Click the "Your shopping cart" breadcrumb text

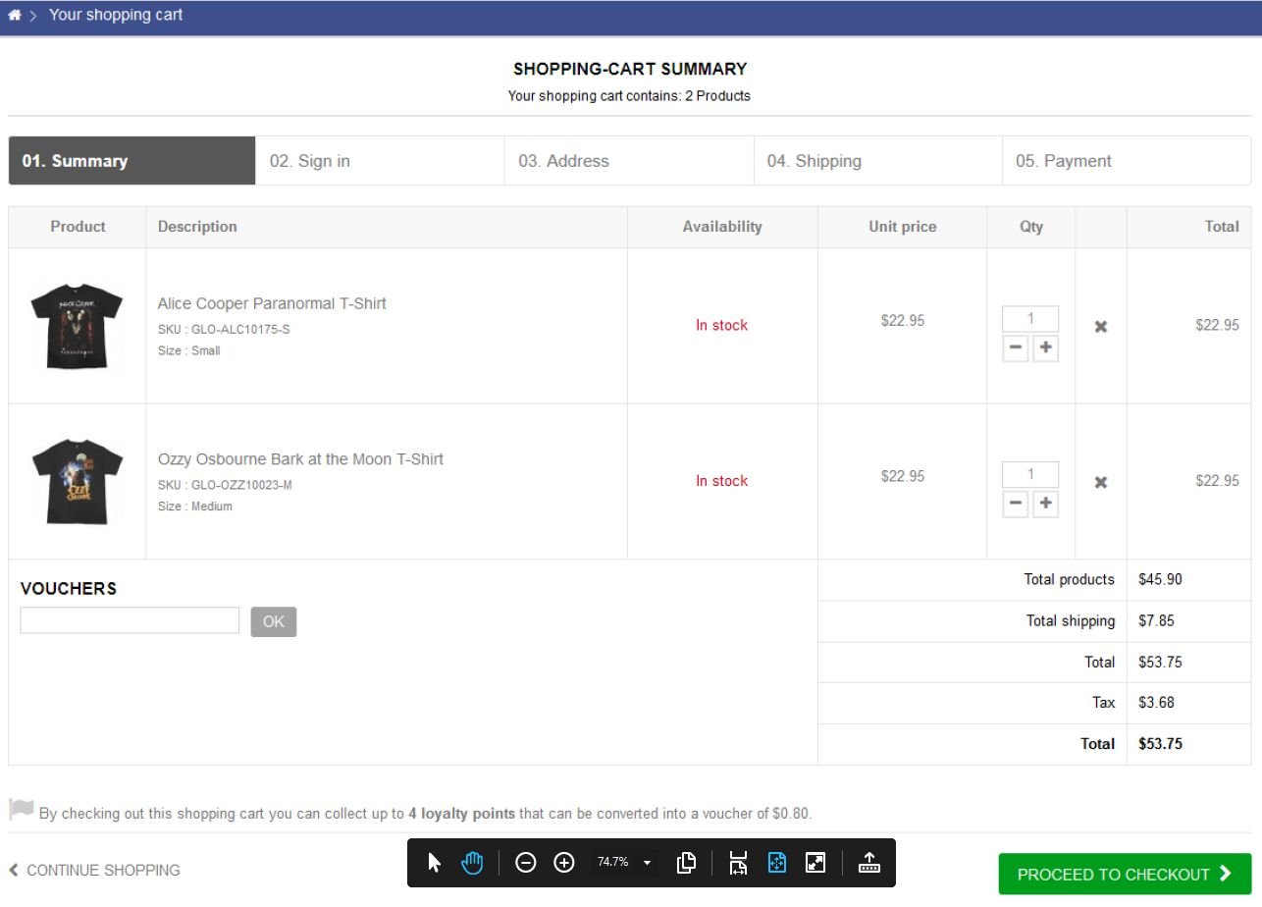point(116,16)
